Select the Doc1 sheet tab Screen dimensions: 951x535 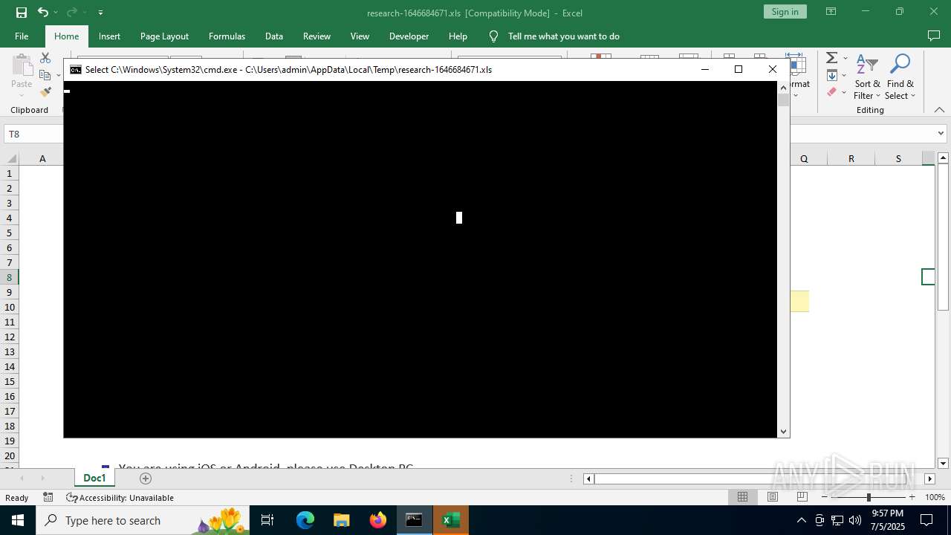click(94, 479)
